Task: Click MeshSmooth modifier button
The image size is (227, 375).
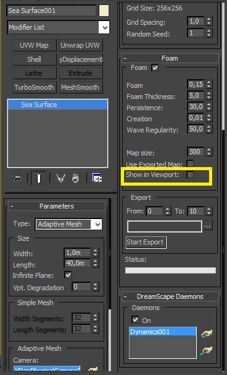Action: pos(81,87)
